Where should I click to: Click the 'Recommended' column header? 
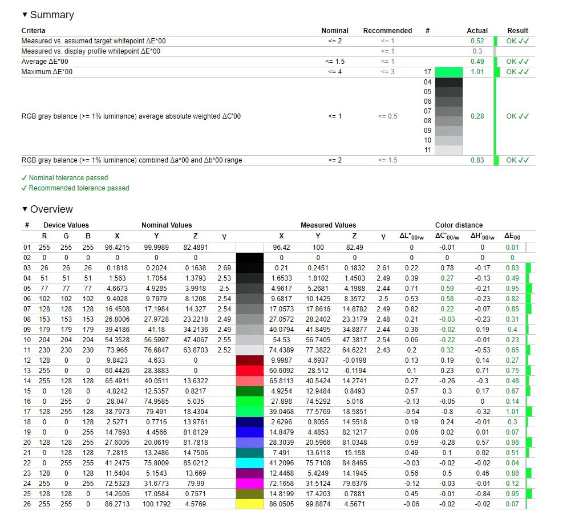tap(387, 31)
